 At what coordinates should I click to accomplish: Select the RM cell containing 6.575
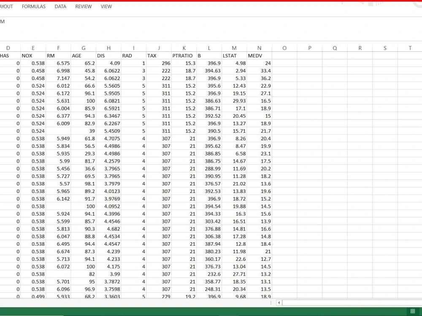click(58, 63)
